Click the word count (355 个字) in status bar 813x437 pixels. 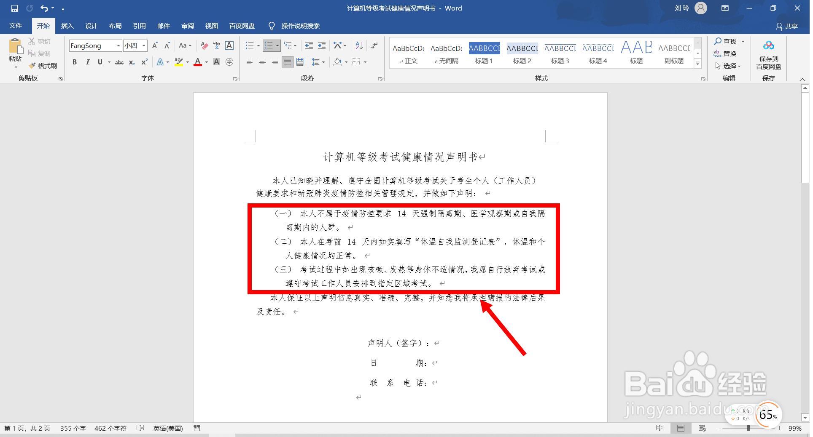click(x=73, y=428)
